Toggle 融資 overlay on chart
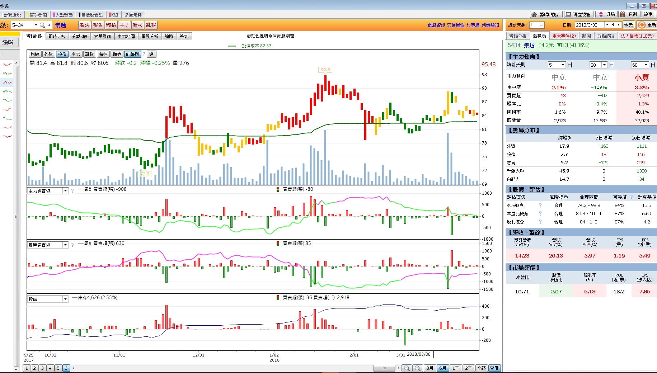This screenshot has width=657, height=373. [89, 54]
